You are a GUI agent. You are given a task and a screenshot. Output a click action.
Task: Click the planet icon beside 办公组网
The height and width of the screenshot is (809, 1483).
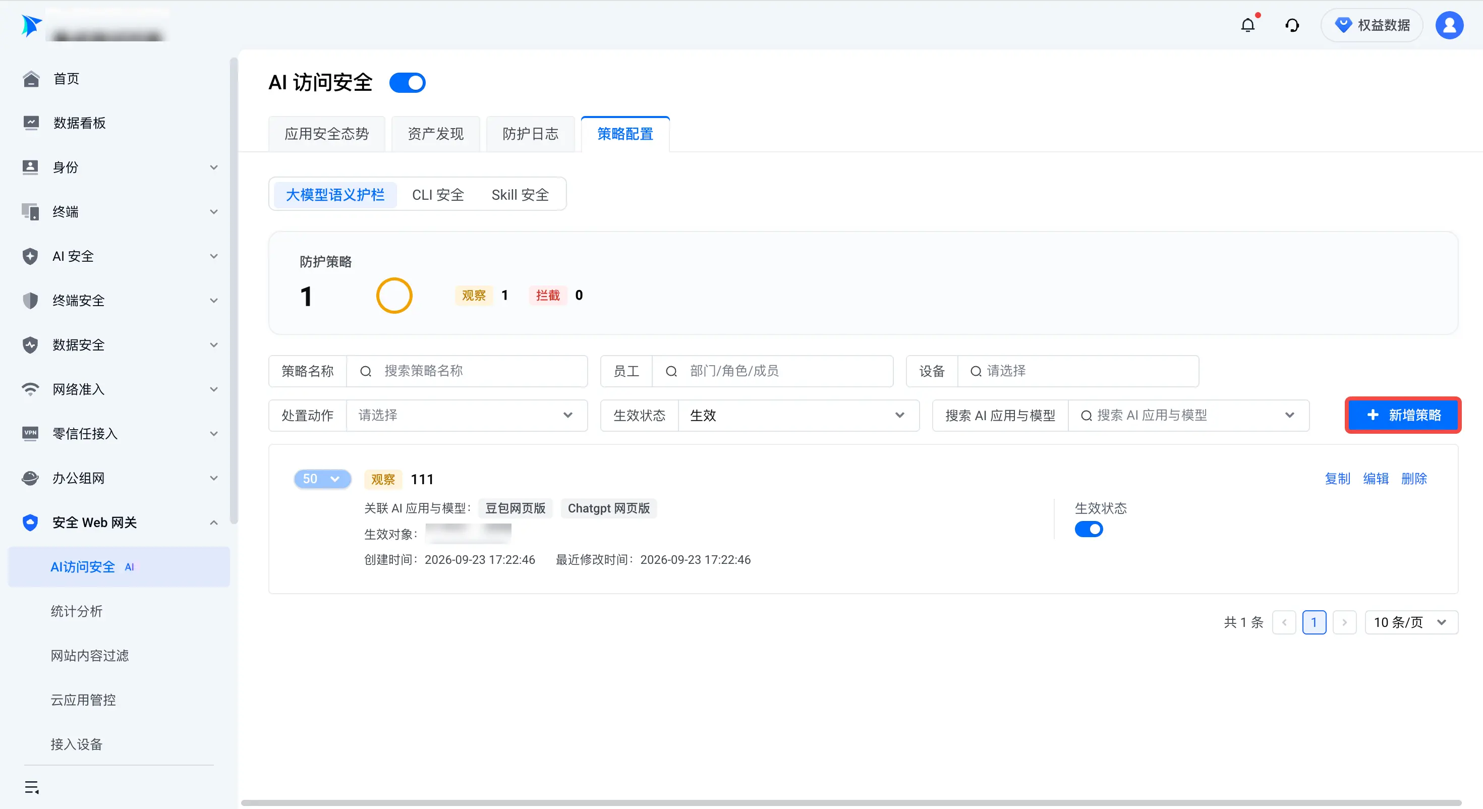(x=30, y=478)
